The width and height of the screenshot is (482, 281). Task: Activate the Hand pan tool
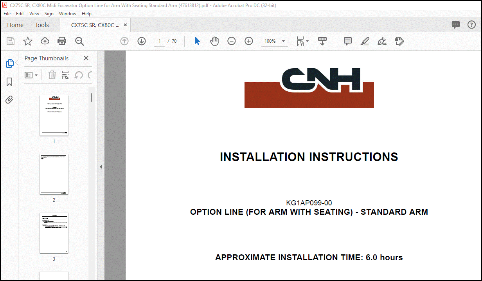point(214,41)
